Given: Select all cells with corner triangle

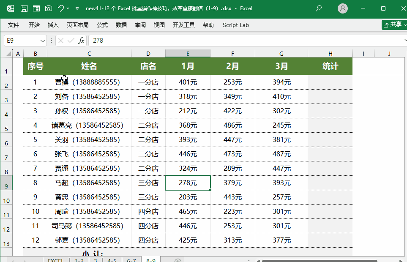Looking at the screenshot, I should click(9, 54).
